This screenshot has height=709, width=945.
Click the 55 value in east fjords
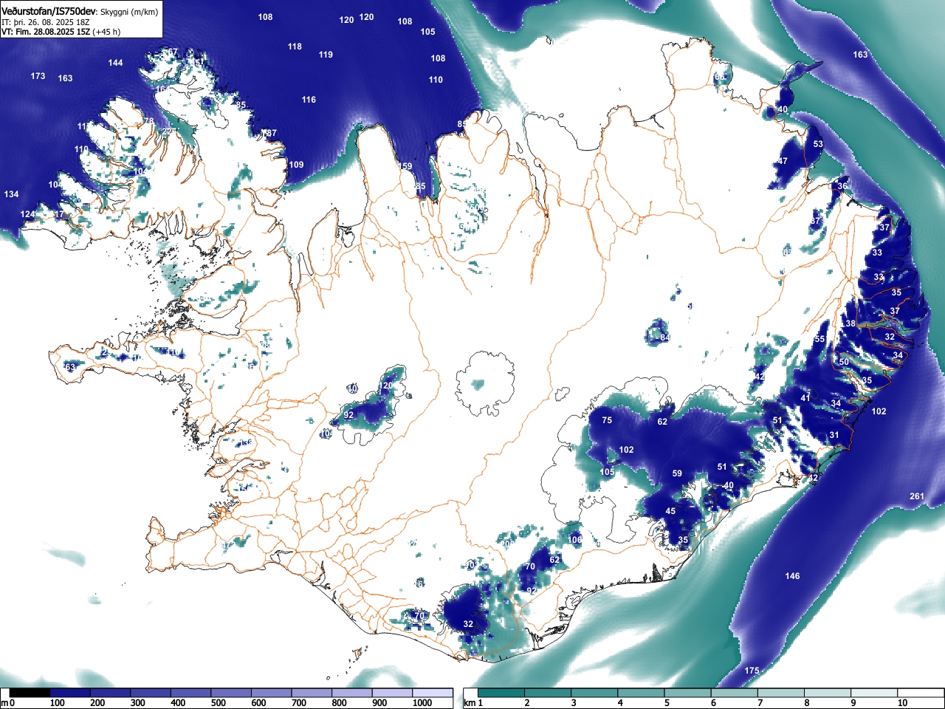(819, 340)
